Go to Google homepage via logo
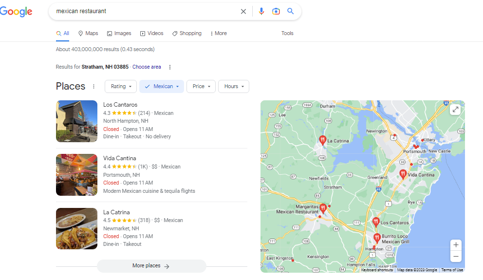 (16, 11)
